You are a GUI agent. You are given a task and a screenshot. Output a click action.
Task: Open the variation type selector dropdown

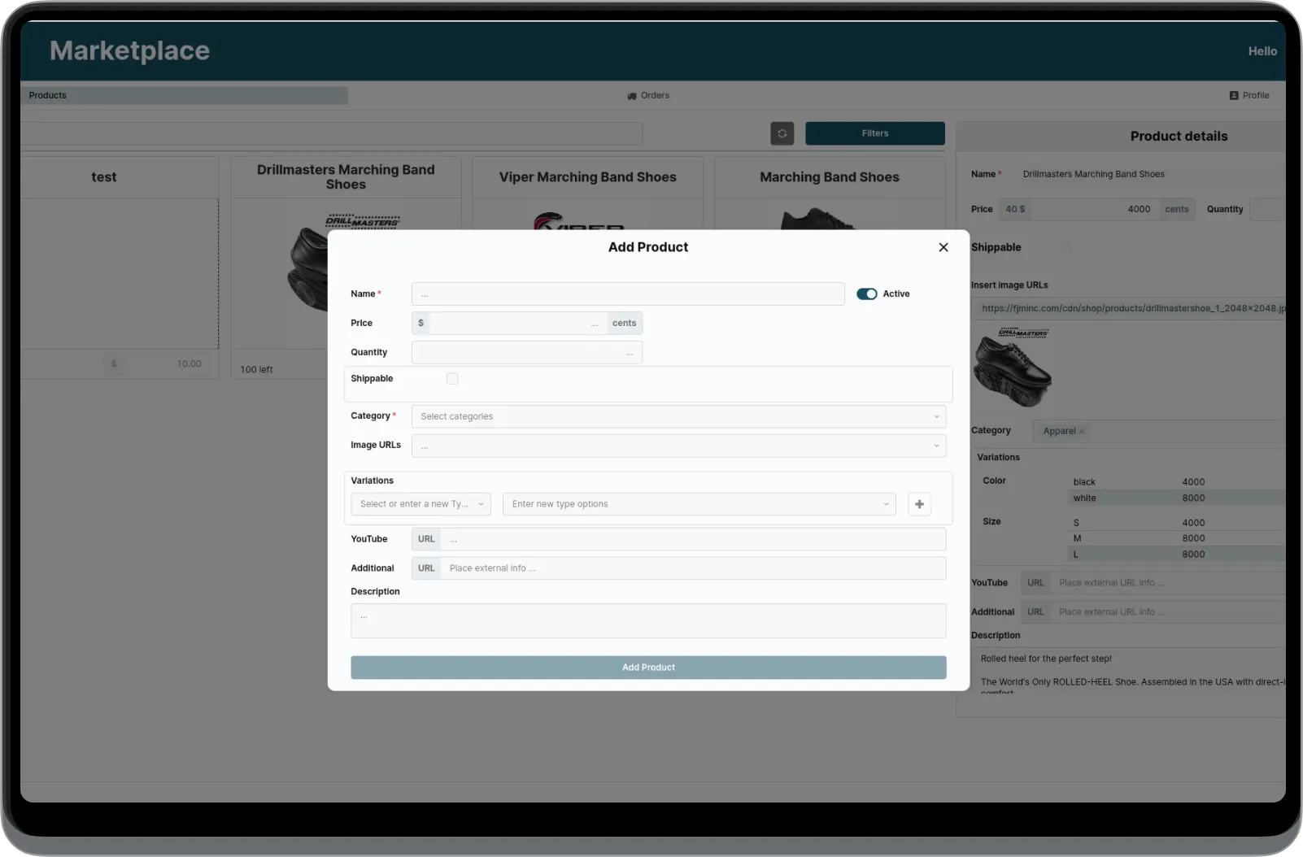(421, 504)
